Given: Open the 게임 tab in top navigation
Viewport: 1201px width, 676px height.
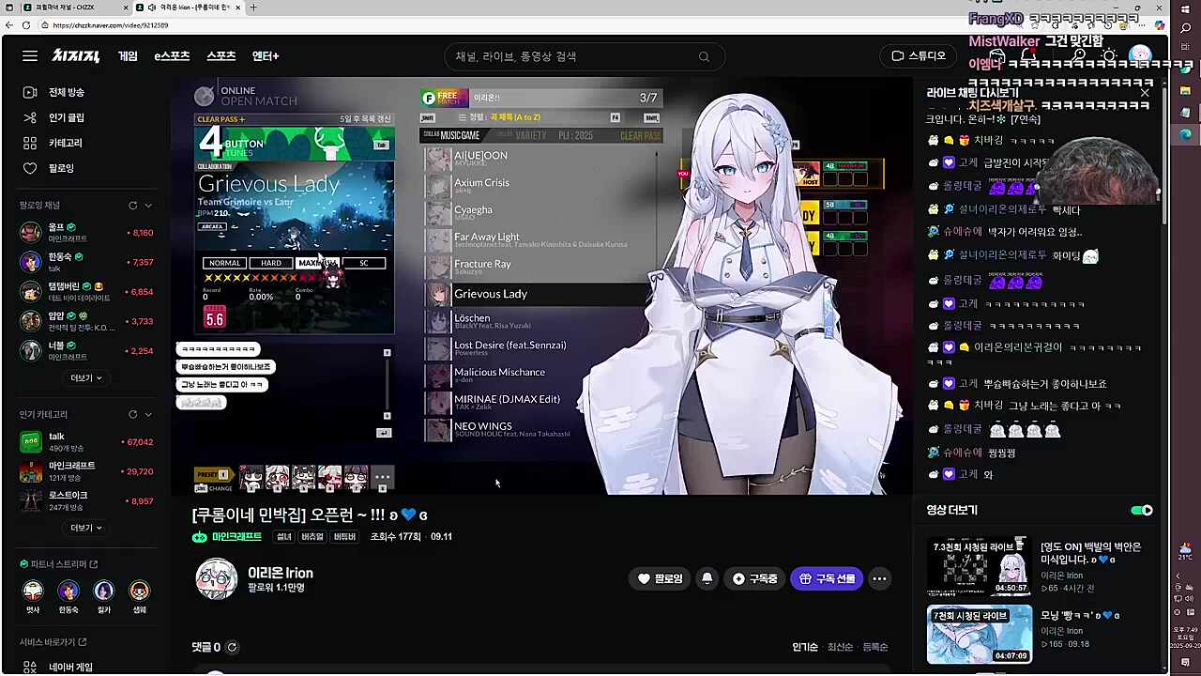Looking at the screenshot, I should pyautogui.click(x=128, y=55).
